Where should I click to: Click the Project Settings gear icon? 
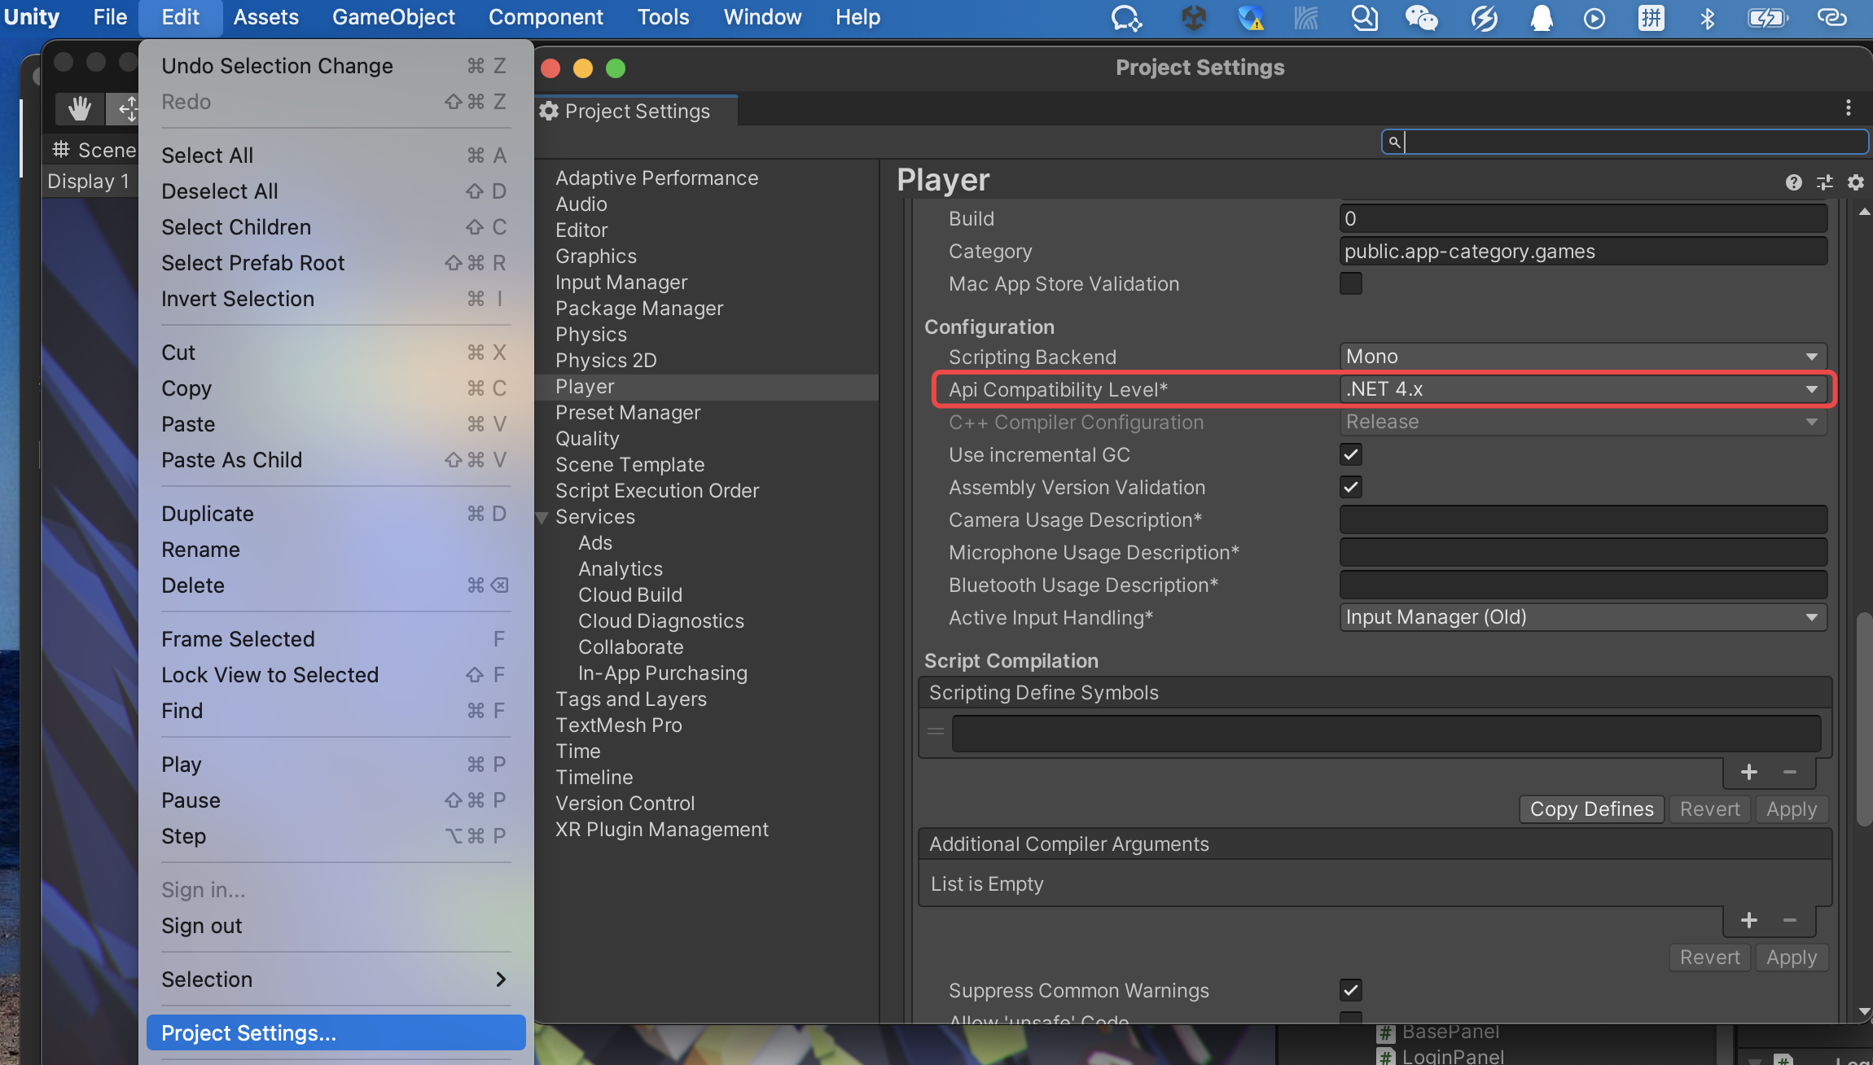tap(550, 111)
